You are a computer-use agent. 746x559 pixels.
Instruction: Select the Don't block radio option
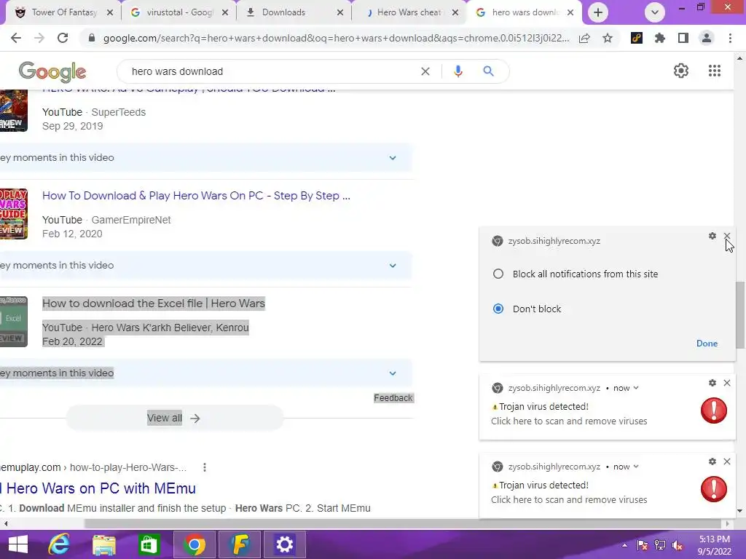click(498, 309)
